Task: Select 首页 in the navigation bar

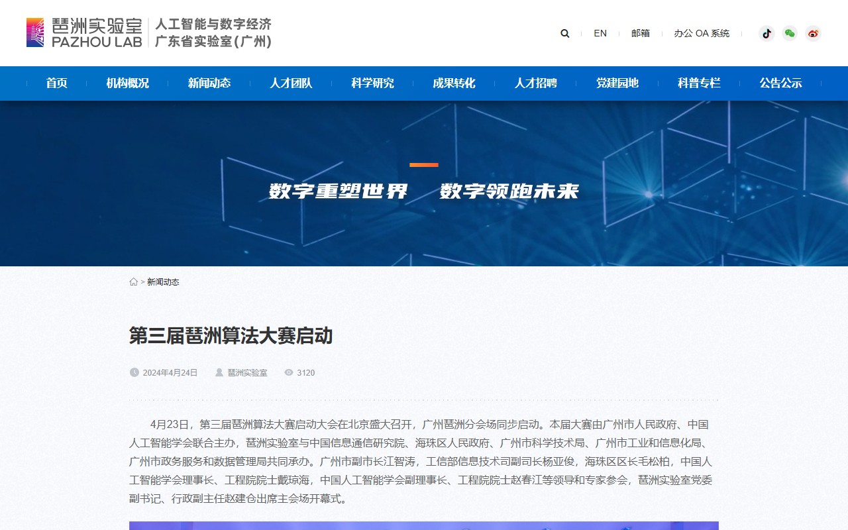Action: pos(56,83)
